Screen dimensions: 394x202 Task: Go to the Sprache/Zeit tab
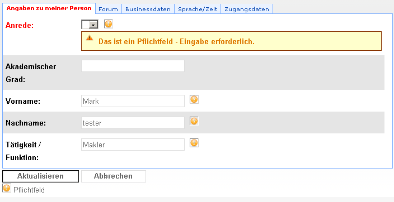coord(198,9)
